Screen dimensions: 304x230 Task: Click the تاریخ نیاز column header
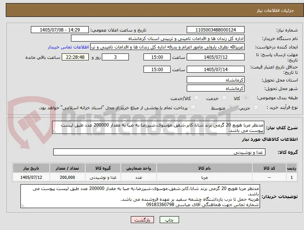[x=31, y=168]
